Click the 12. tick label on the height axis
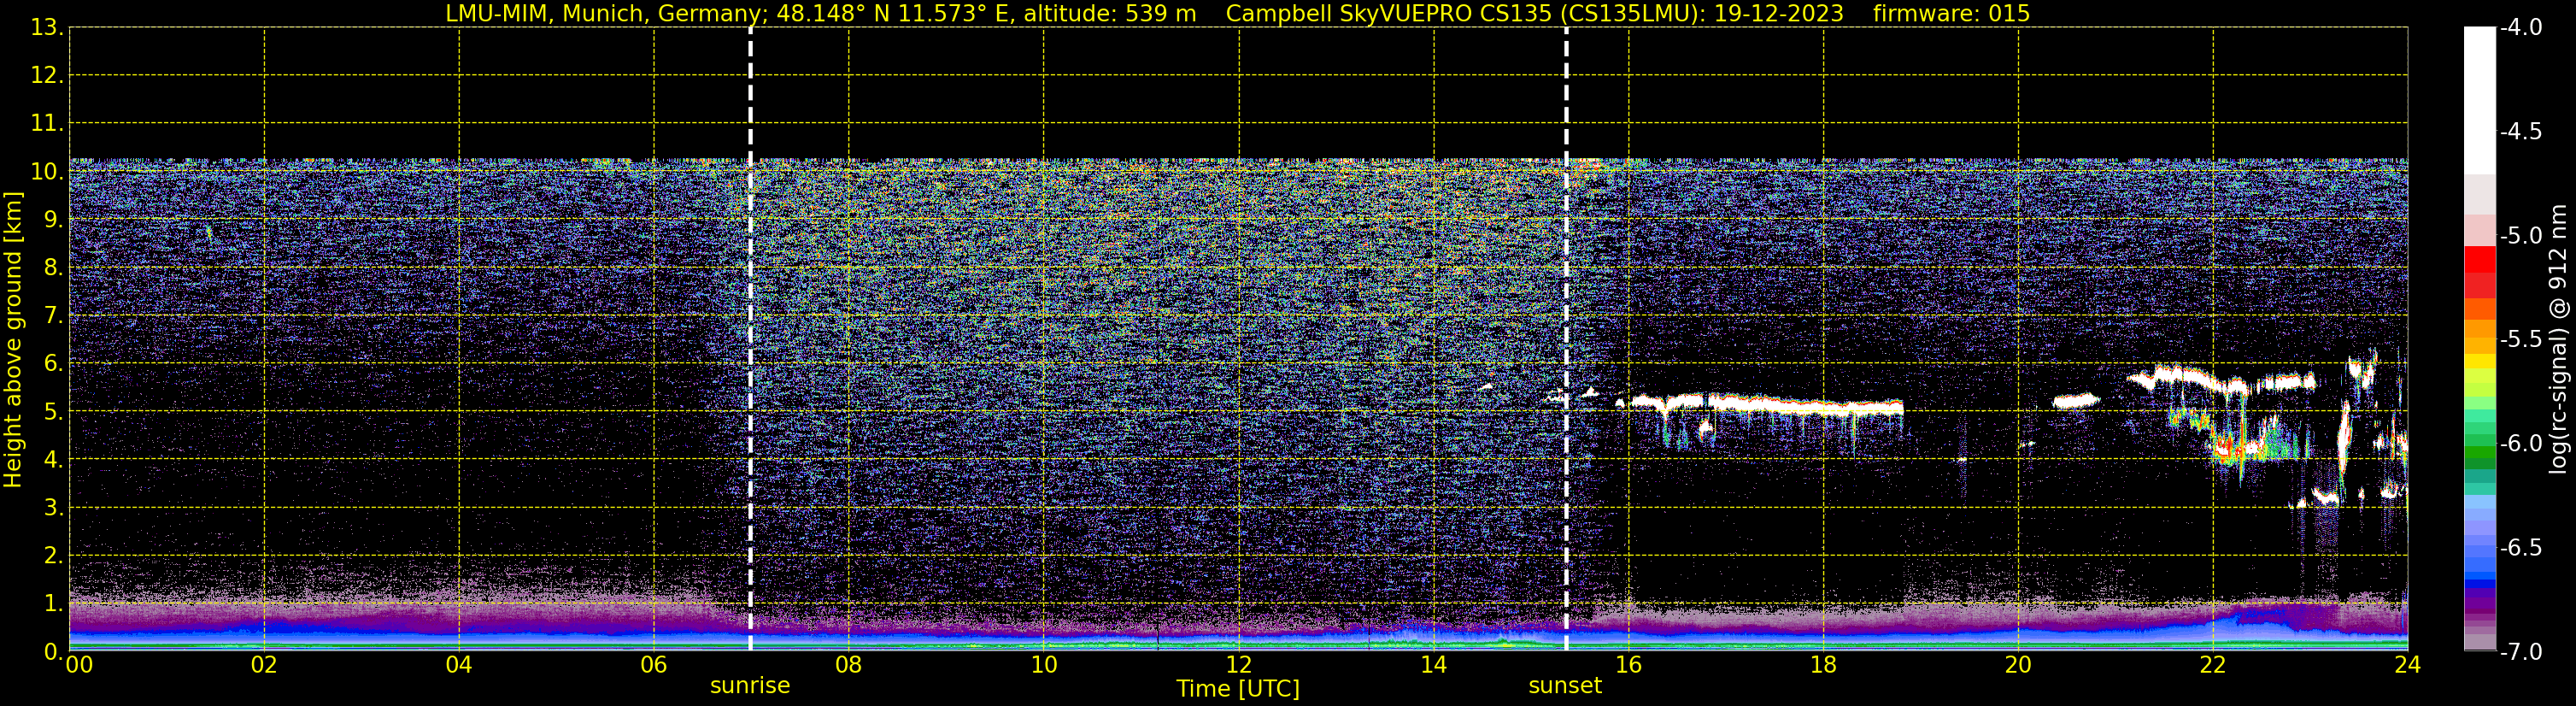The image size is (2576, 706). [x=47, y=75]
